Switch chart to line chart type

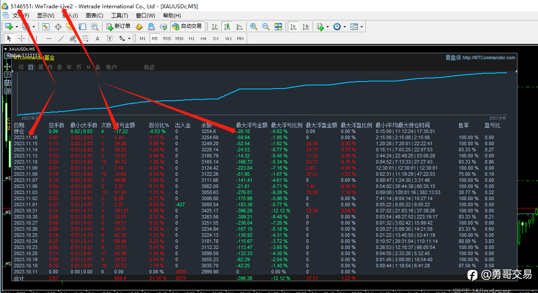point(239,27)
